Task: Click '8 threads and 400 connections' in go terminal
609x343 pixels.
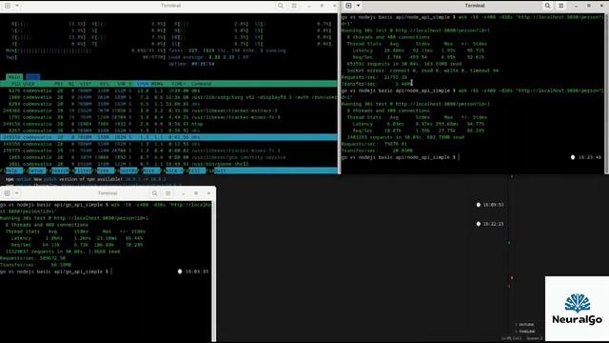Action: [47, 225]
